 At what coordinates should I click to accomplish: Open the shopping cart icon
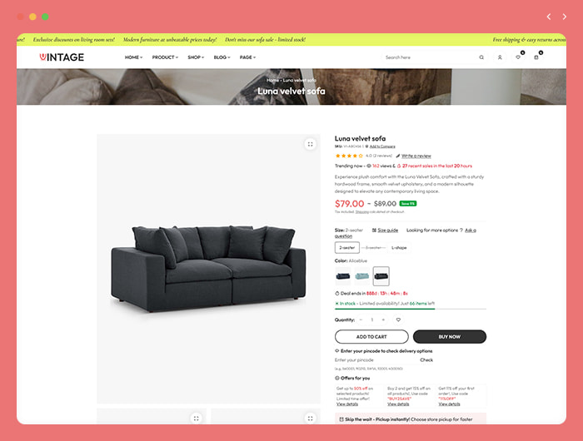pos(536,57)
